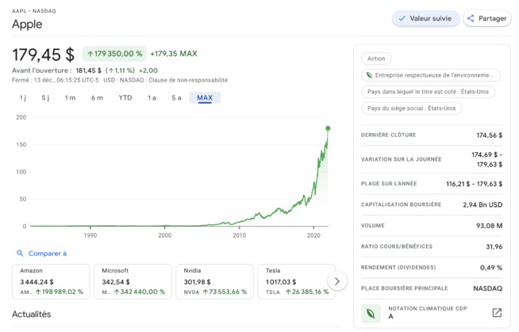Open the Amazon comparison card
Image resolution: width=519 pixels, height=332 pixels.
[x=51, y=281]
